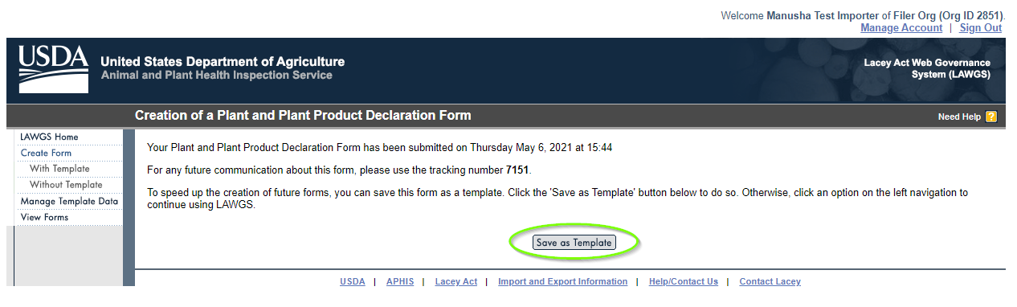Image resolution: width=1017 pixels, height=307 pixels.
Task: Open Manage Template Data
Action: [x=69, y=202]
